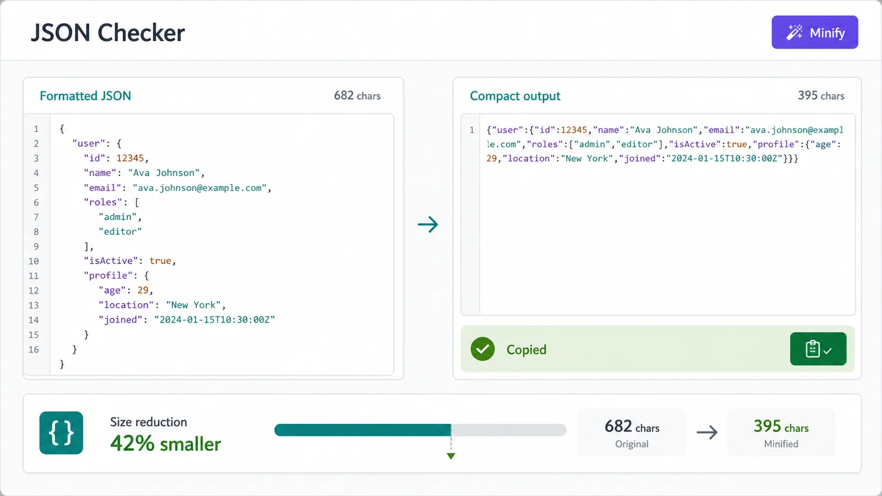This screenshot has width=882, height=496.
Task: Click the curly braces logo icon
Action: (x=61, y=433)
